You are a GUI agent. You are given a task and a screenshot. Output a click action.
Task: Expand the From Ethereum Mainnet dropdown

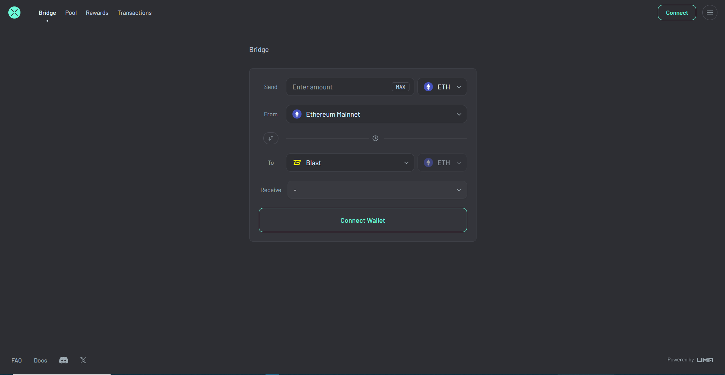point(376,114)
